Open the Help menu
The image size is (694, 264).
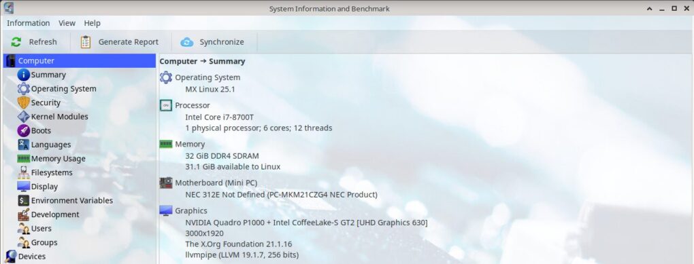pyautogui.click(x=92, y=23)
